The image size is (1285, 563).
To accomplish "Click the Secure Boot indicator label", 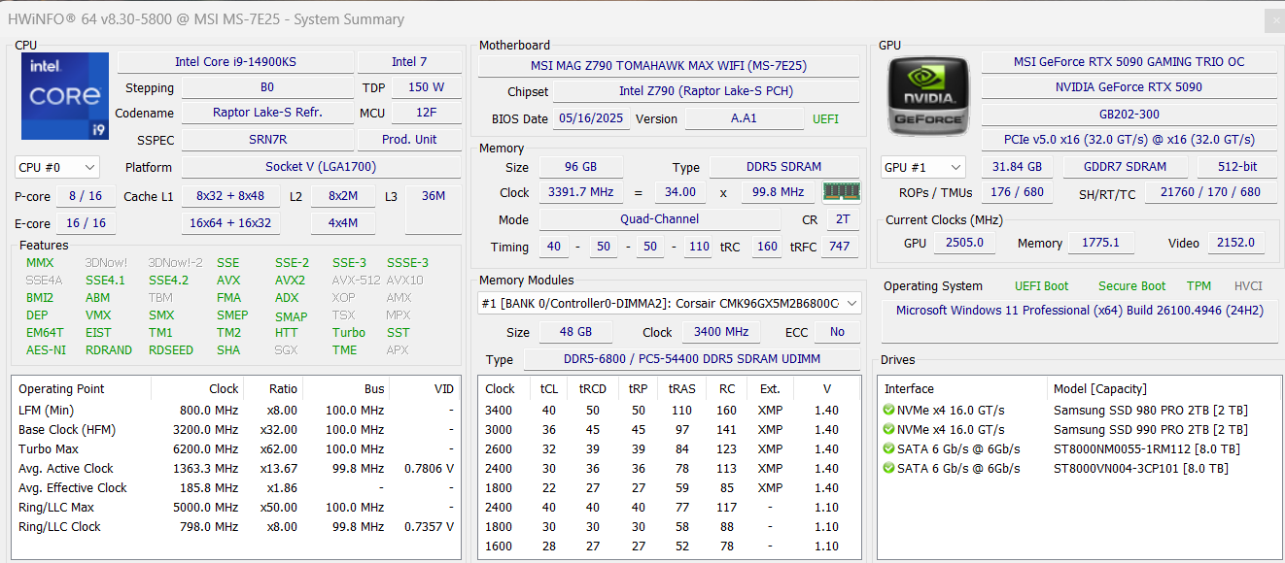I will (1131, 286).
